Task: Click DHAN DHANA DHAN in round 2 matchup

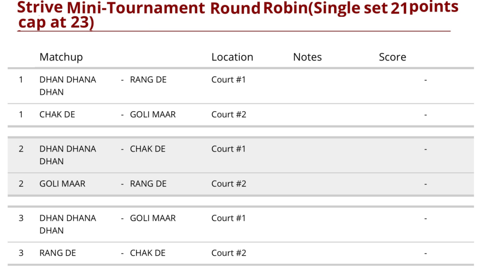Action: pyautogui.click(x=67, y=155)
